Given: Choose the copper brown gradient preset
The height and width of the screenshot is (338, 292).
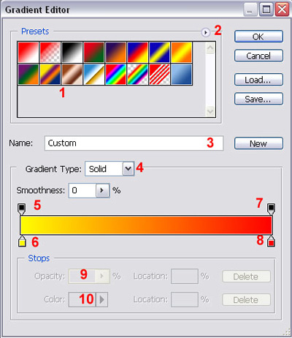Looking at the screenshot, I should pyautogui.click(x=72, y=74).
